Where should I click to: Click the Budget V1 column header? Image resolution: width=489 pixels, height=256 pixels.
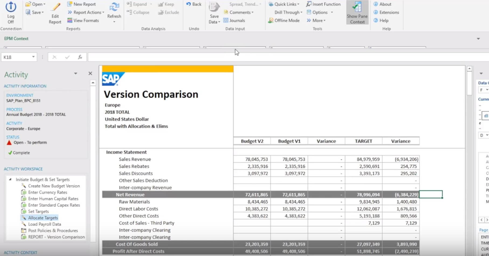289,141
